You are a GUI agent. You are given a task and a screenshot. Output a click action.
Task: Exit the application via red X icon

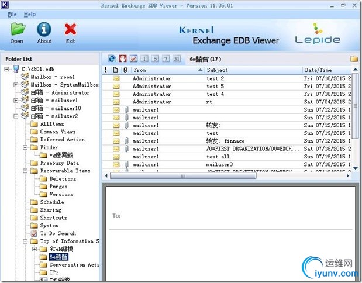pos(70,33)
